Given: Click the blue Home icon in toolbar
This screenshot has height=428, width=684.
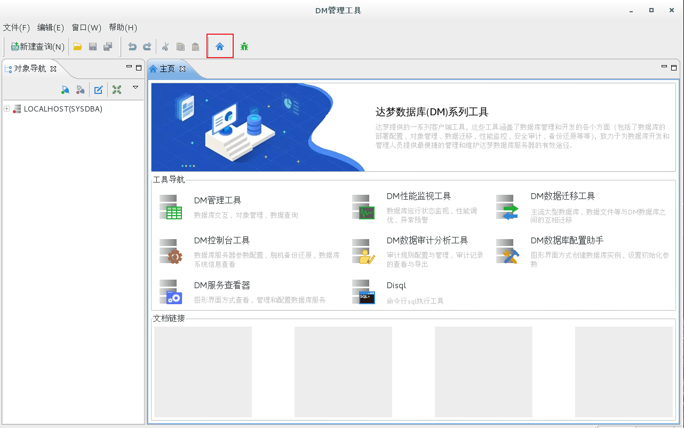Looking at the screenshot, I should click(x=220, y=47).
